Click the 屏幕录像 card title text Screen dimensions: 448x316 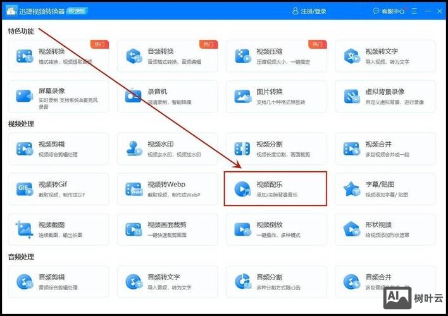coord(52,91)
